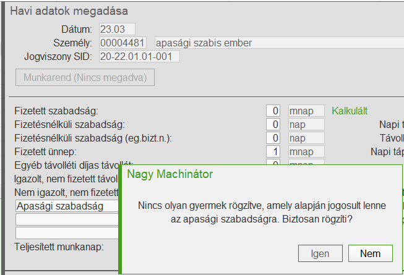Image resolution: width=404 pixels, height=275 pixels.
Task: Click the mnap unit field beside Fizetett ünnep
Action: 306,152
